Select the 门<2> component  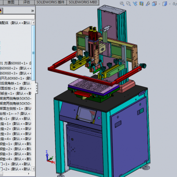coord(15,169)
